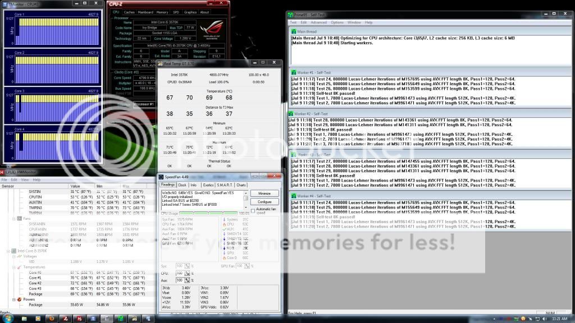Click the System down-arrow icon in SpeedFan temps

(224, 219)
